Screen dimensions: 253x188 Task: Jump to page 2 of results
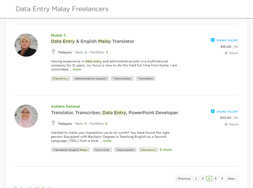(x=196, y=178)
